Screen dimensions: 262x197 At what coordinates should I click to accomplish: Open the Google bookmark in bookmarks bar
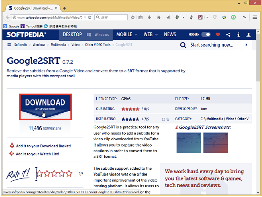[11, 26]
